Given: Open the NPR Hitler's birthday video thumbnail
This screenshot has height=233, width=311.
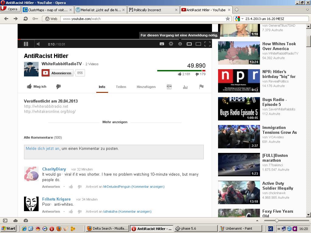Looking at the screenshot, I should pyautogui.click(x=239, y=81).
